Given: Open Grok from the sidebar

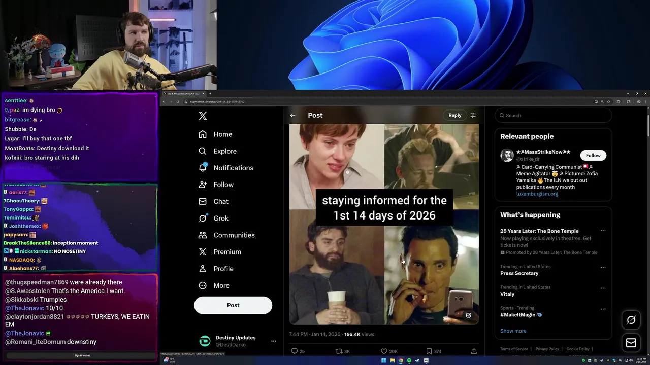Looking at the screenshot, I should 213,218.
